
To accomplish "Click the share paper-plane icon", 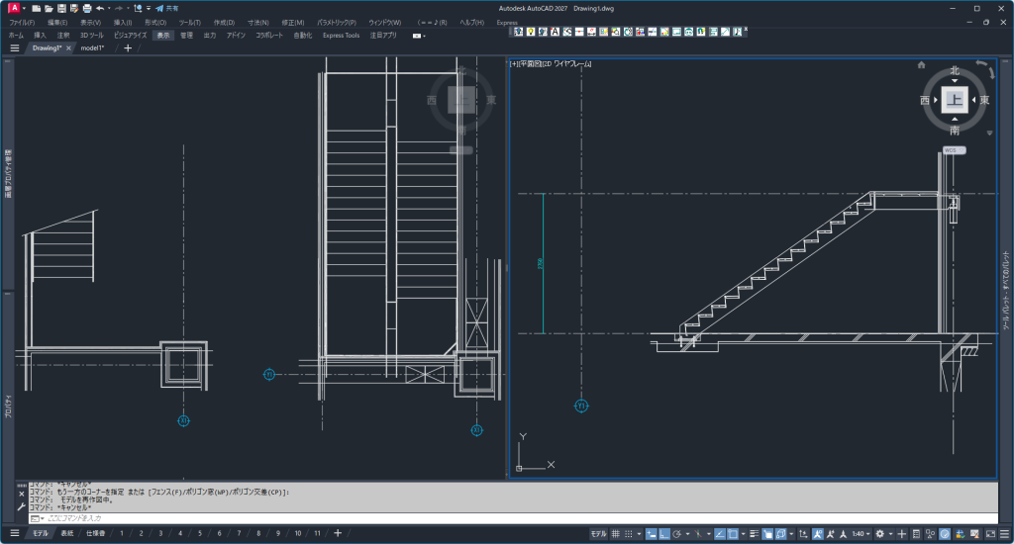I will [x=158, y=8].
